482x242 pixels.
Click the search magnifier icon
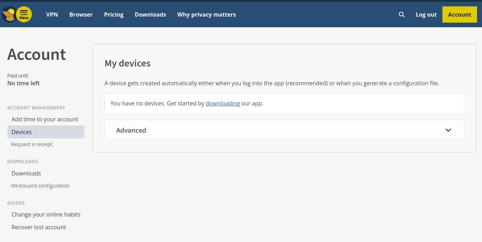[401, 15]
